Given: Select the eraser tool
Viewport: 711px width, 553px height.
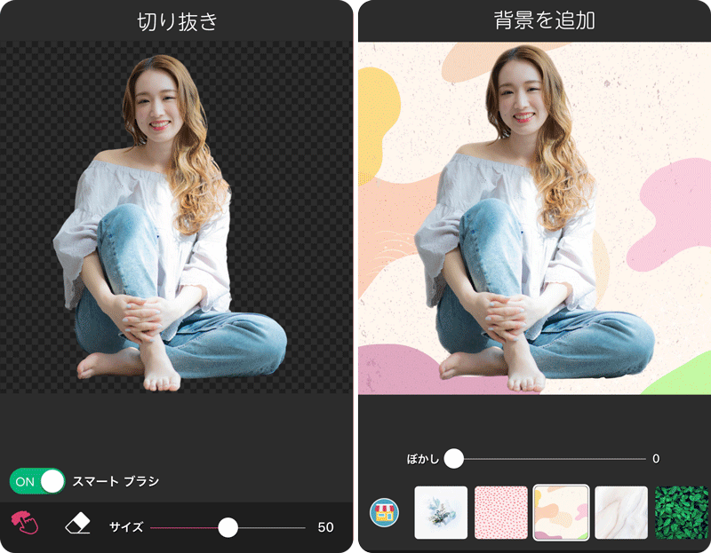Looking at the screenshot, I should [78, 524].
